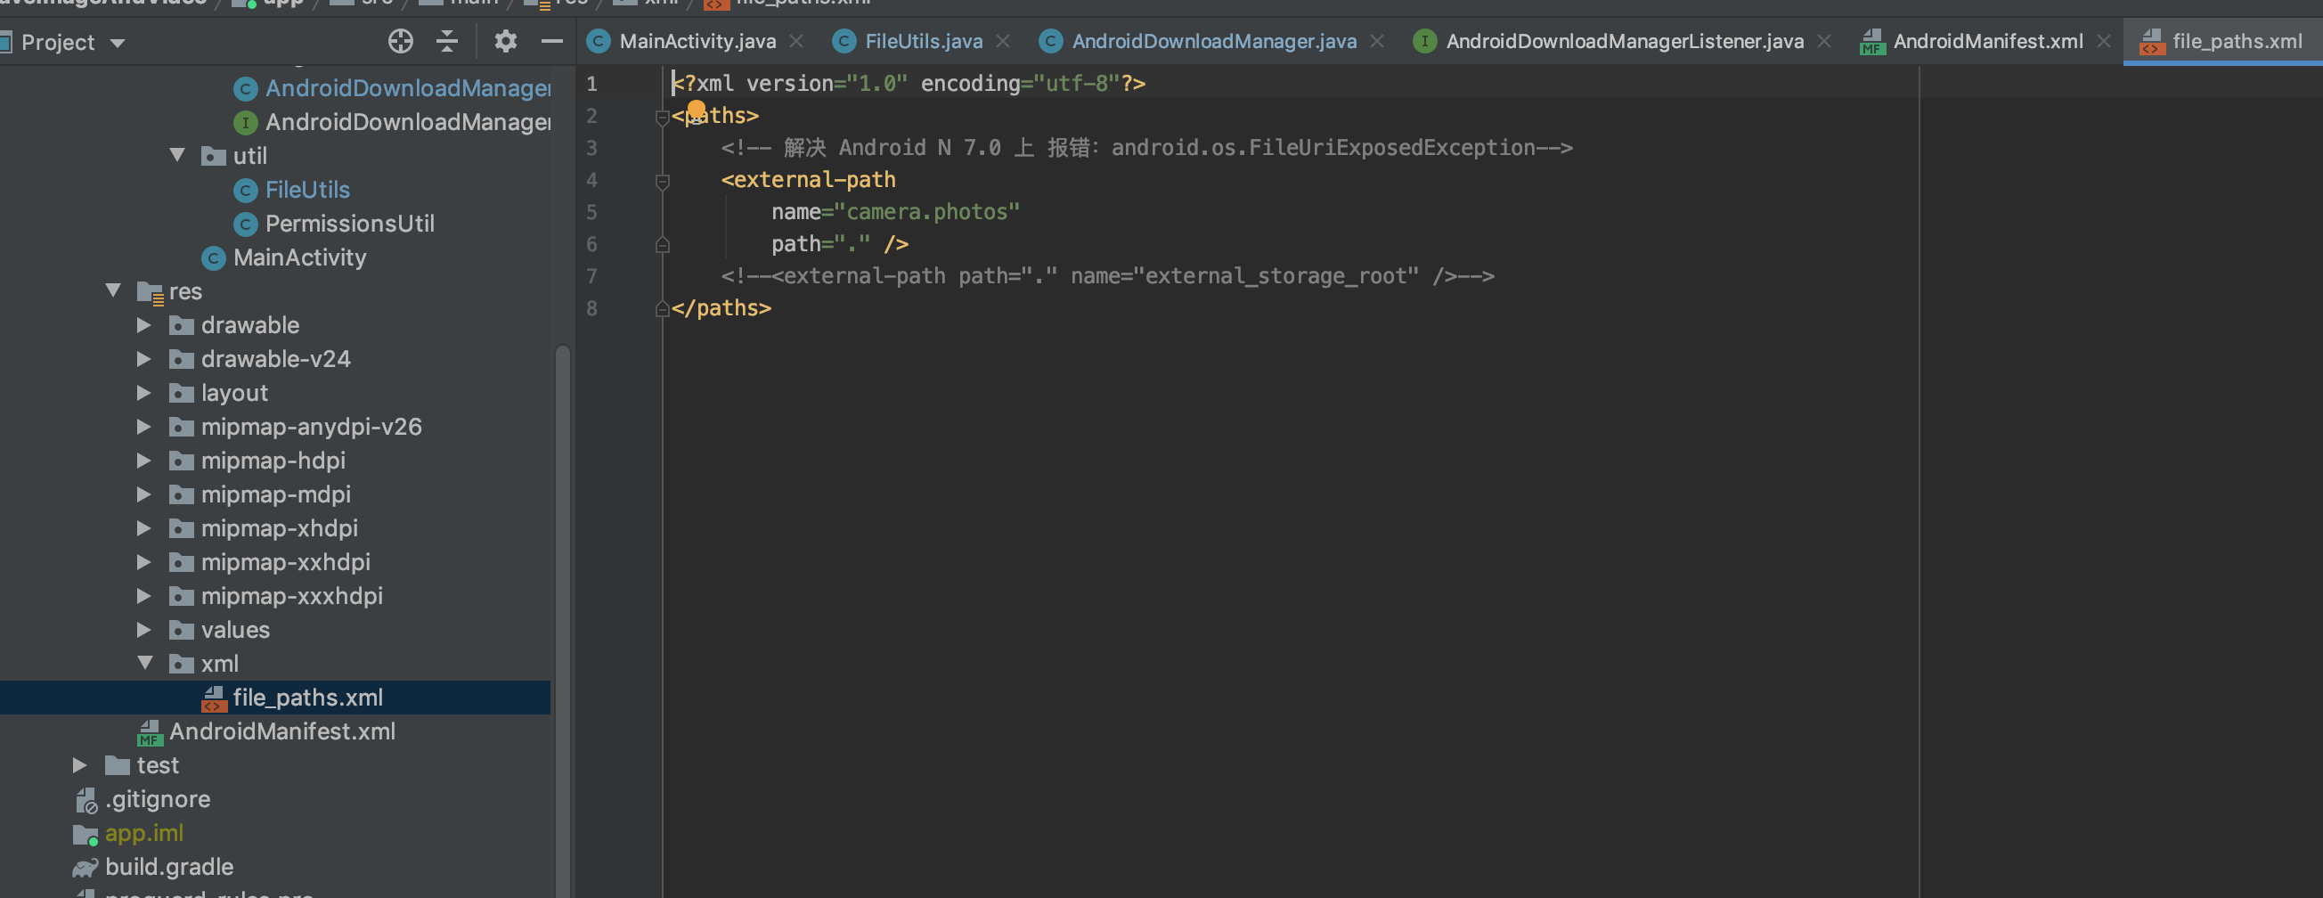Click the xml folder icon
2323x898 pixels.
pos(181,664)
